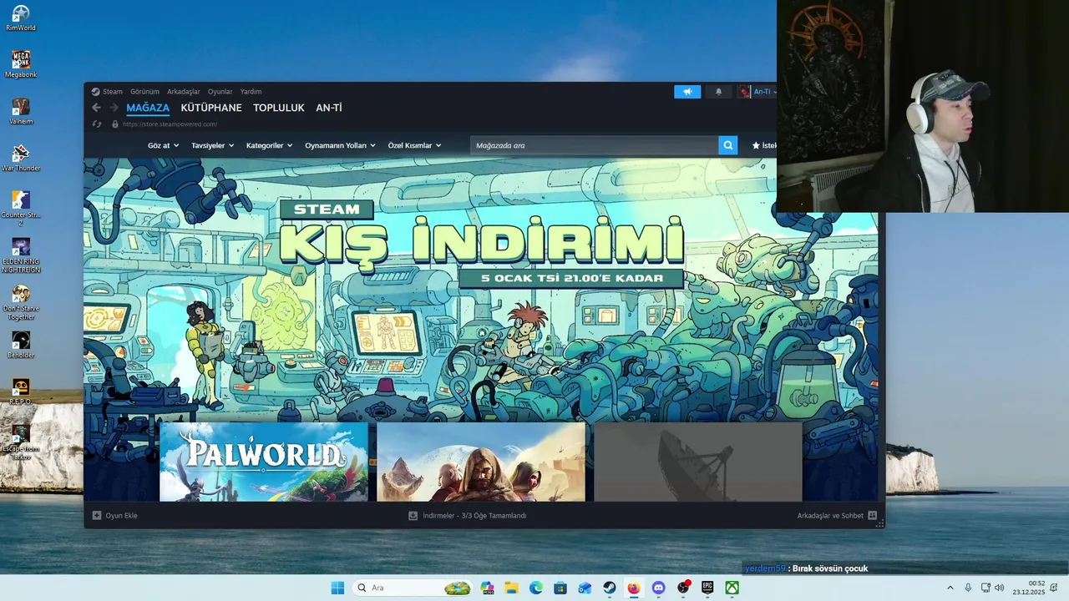The image size is (1069, 601).
Task: Open the Oyunlar menu
Action: pyautogui.click(x=220, y=92)
